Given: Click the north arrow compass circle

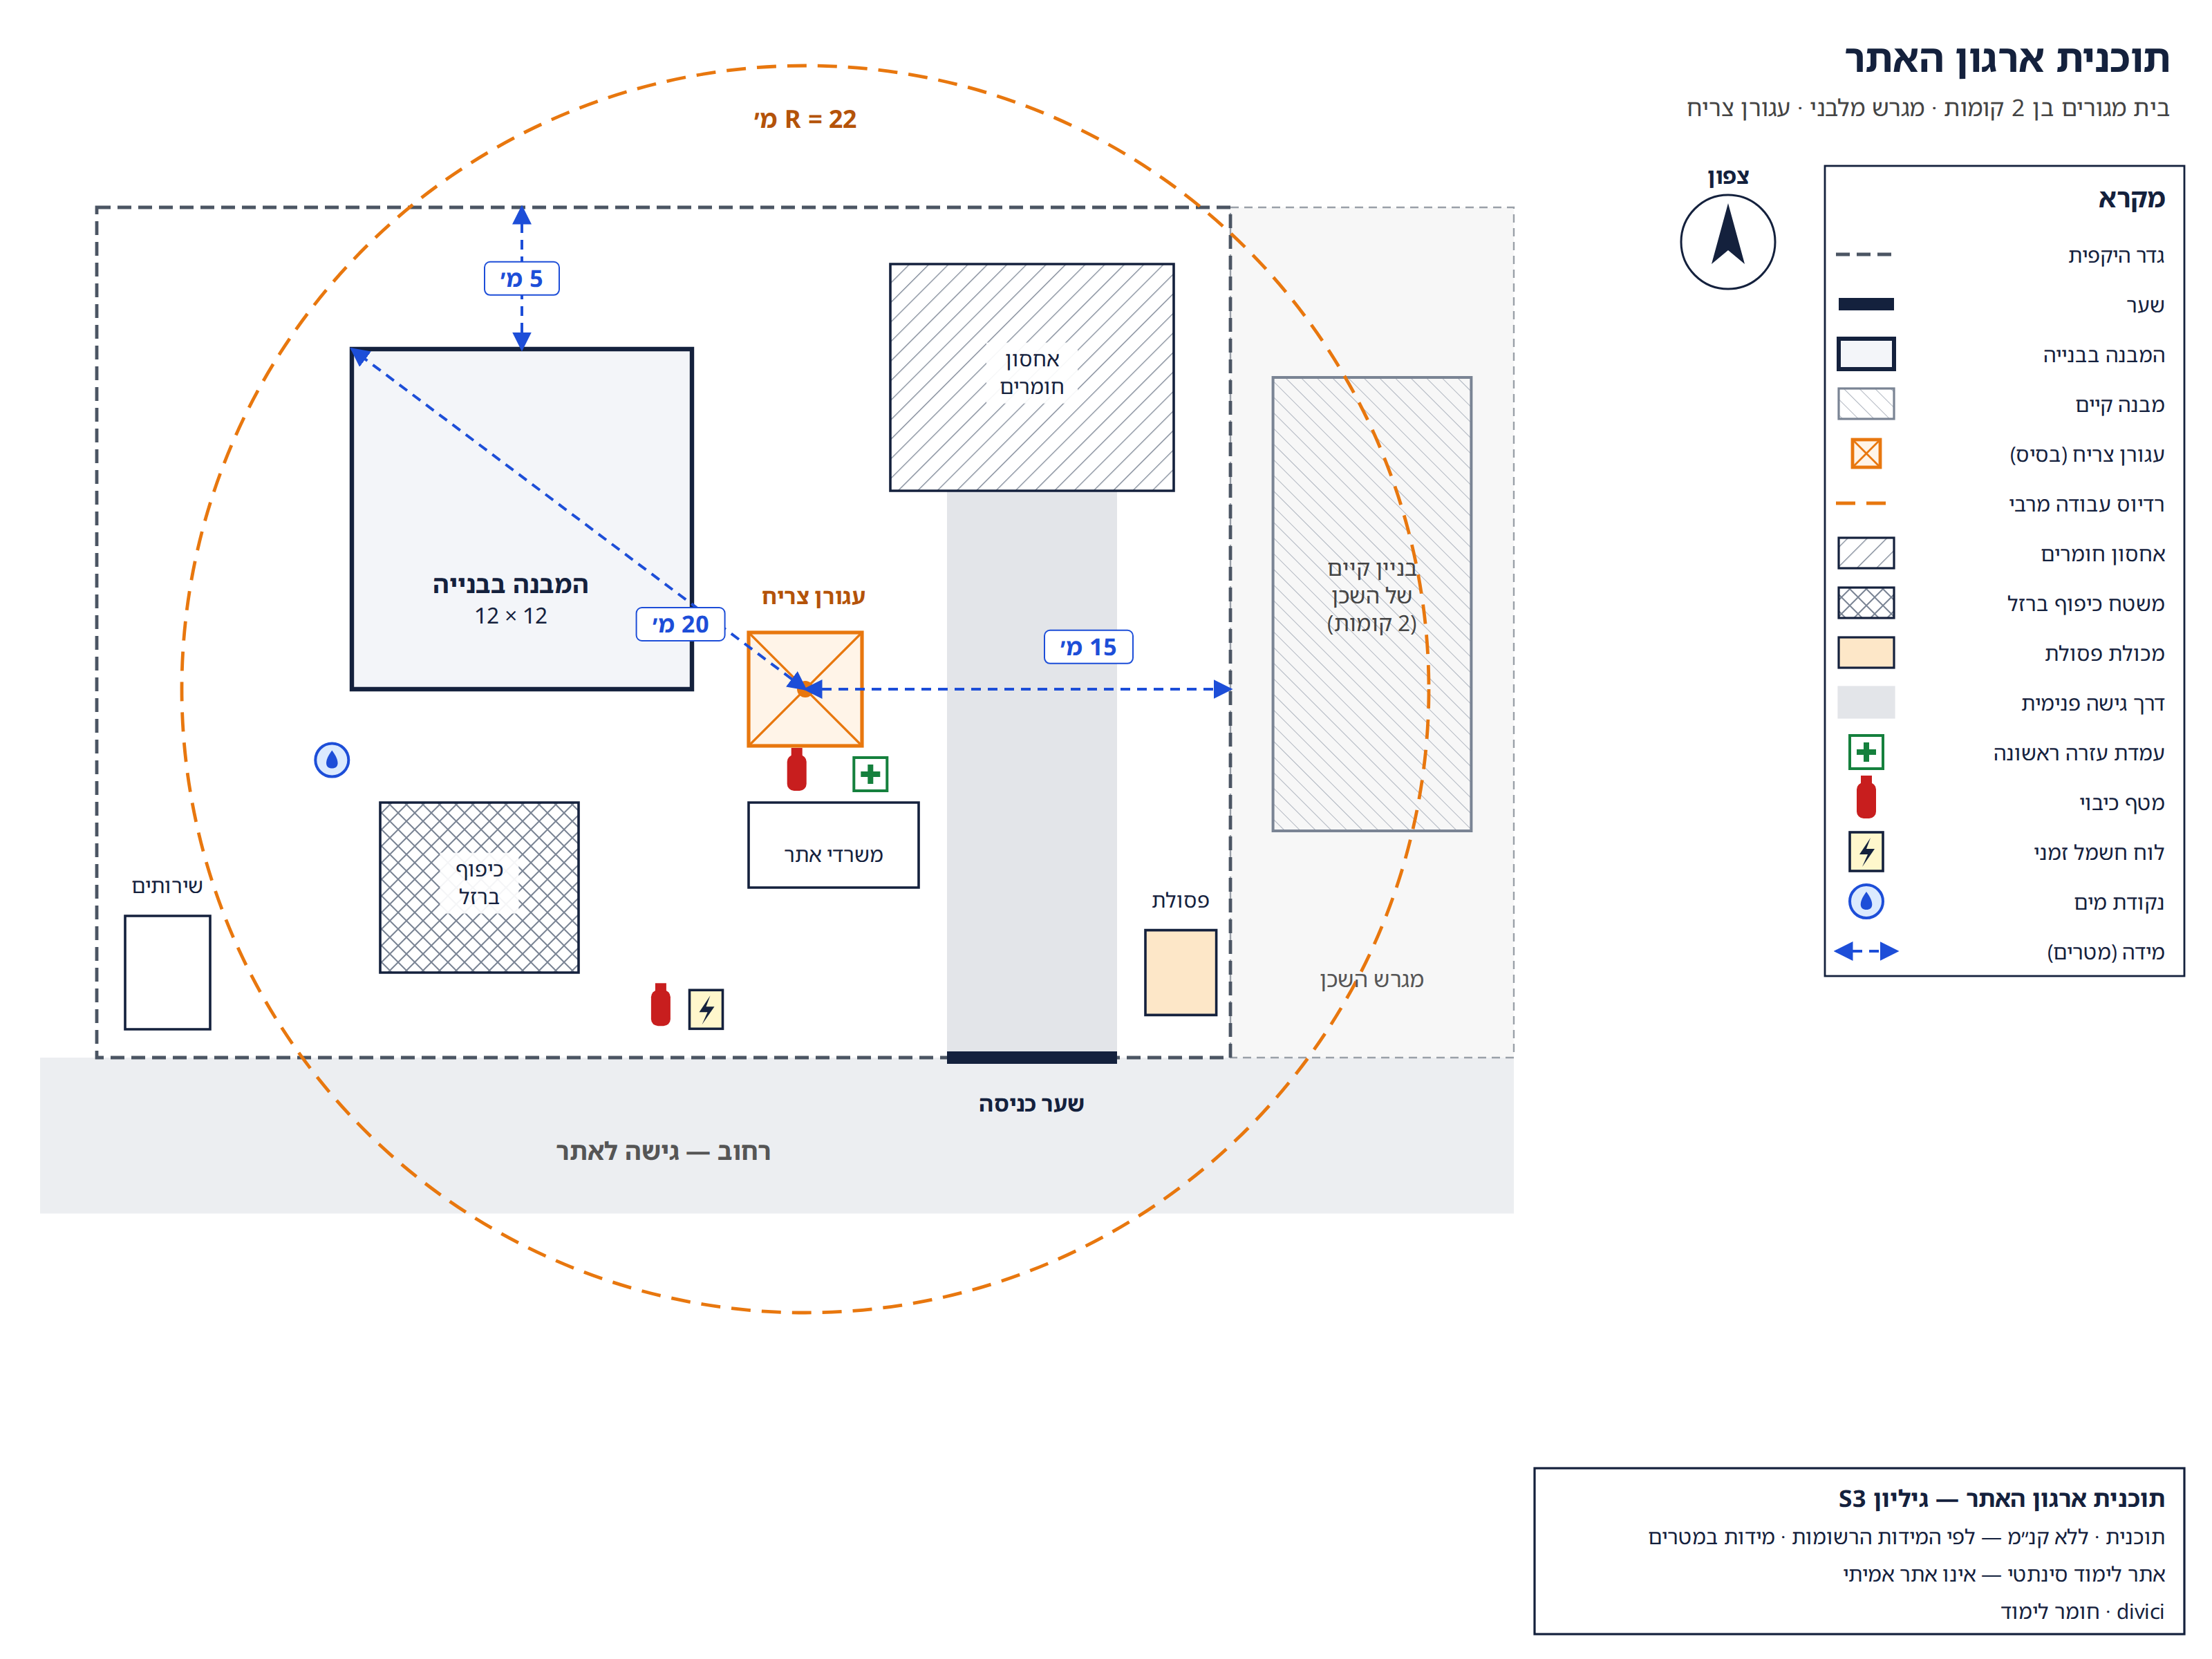Looking at the screenshot, I should coord(1727,242).
